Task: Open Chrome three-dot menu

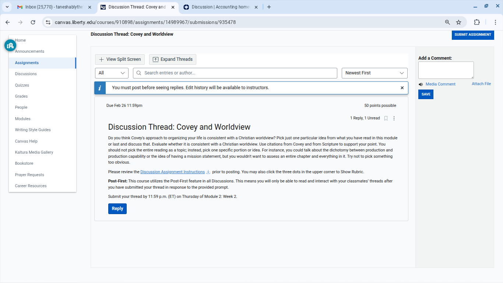Action: pyautogui.click(x=495, y=22)
